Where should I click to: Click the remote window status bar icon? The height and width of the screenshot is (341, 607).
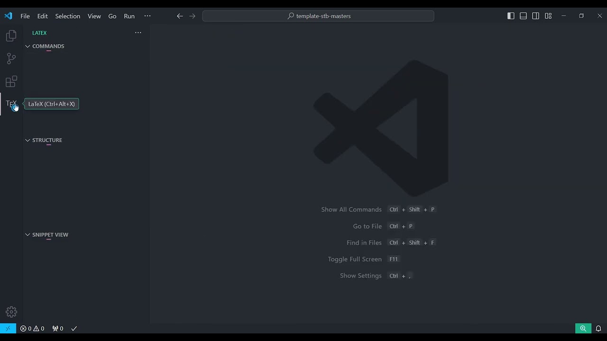(8, 328)
